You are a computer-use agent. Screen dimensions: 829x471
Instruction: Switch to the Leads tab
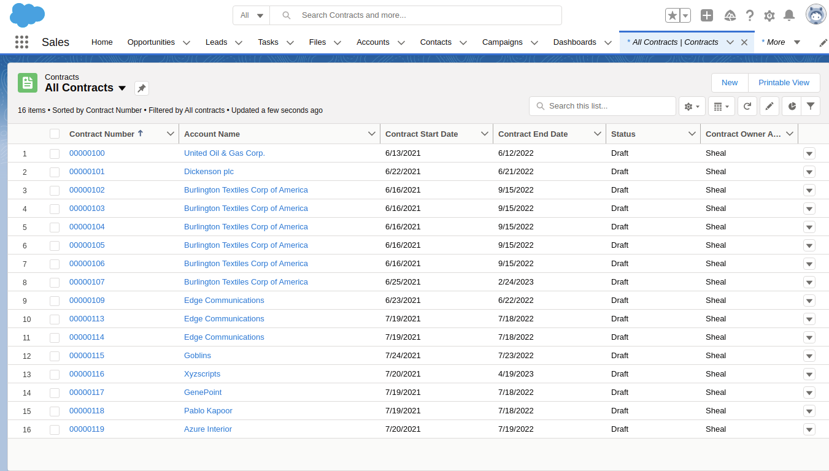point(216,42)
